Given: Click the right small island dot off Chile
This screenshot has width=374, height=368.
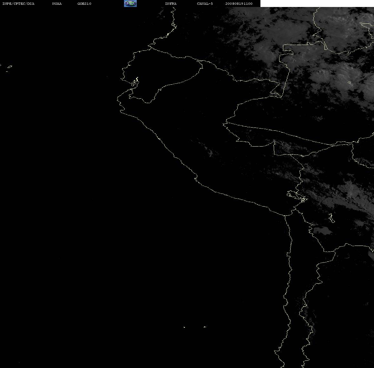Looking at the screenshot, I should (205, 327).
